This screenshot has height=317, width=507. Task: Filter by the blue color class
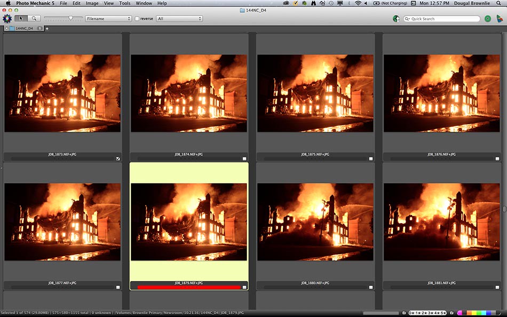point(488,313)
